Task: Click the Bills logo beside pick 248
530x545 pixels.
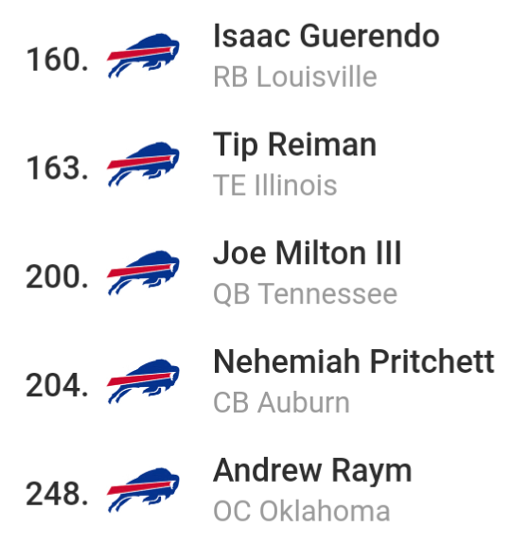Action: pyautogui.click(x=143, y=490)
